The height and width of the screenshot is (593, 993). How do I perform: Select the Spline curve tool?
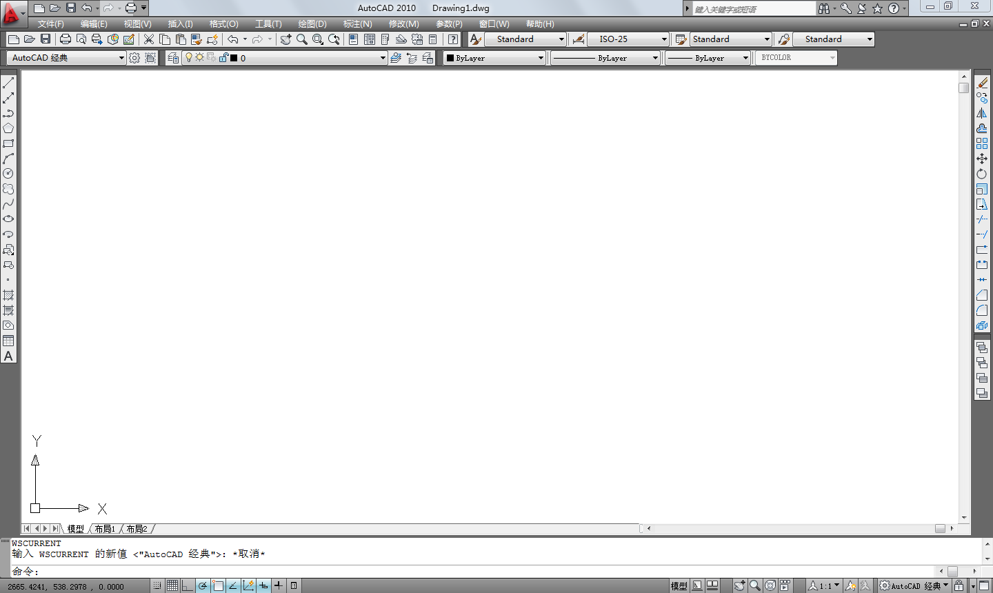tap(8, 204)
